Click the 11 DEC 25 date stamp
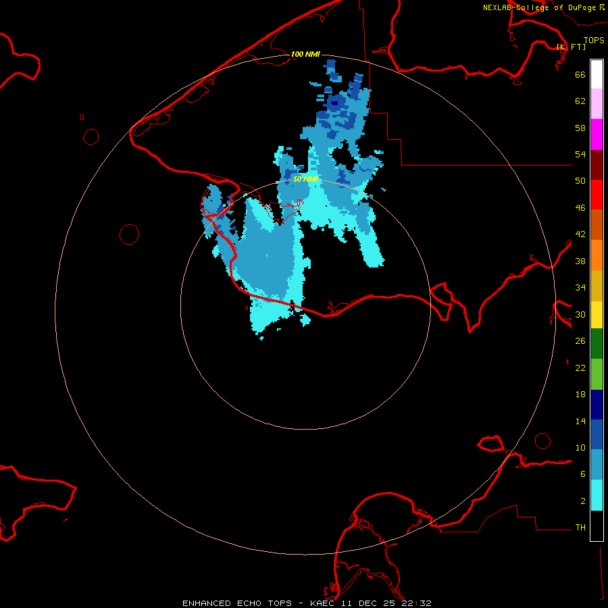This screenshot has height=608, width=608. [370, 603]
